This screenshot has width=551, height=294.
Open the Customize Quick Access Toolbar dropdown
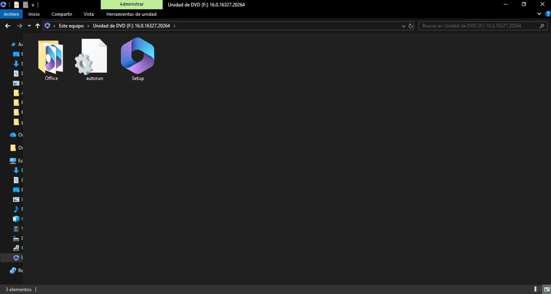pyautogui.click(x=33, y=5)
